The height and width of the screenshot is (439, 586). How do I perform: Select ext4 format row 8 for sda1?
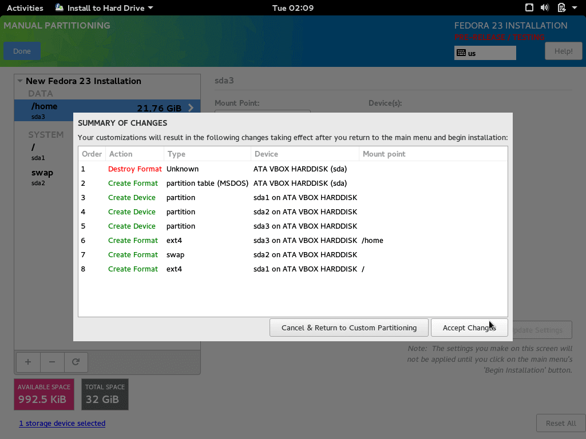[x=292, y=269]
